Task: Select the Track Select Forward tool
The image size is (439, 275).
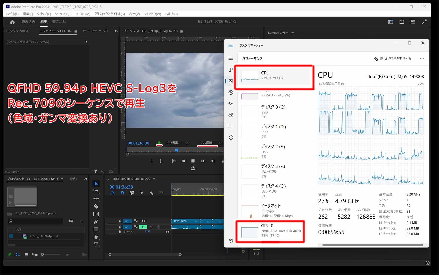Action: click(96, 191)
